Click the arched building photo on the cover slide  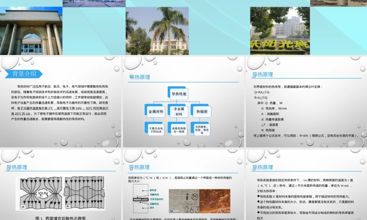click(x=31, y=31)
